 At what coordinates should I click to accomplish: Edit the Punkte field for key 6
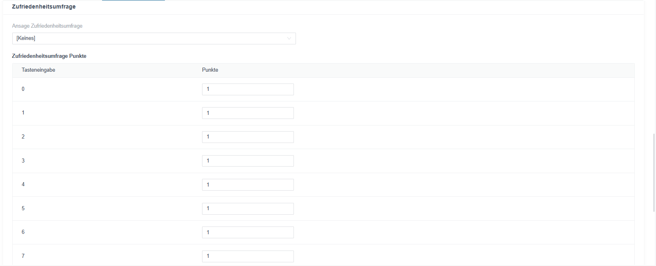coord(248,232)
